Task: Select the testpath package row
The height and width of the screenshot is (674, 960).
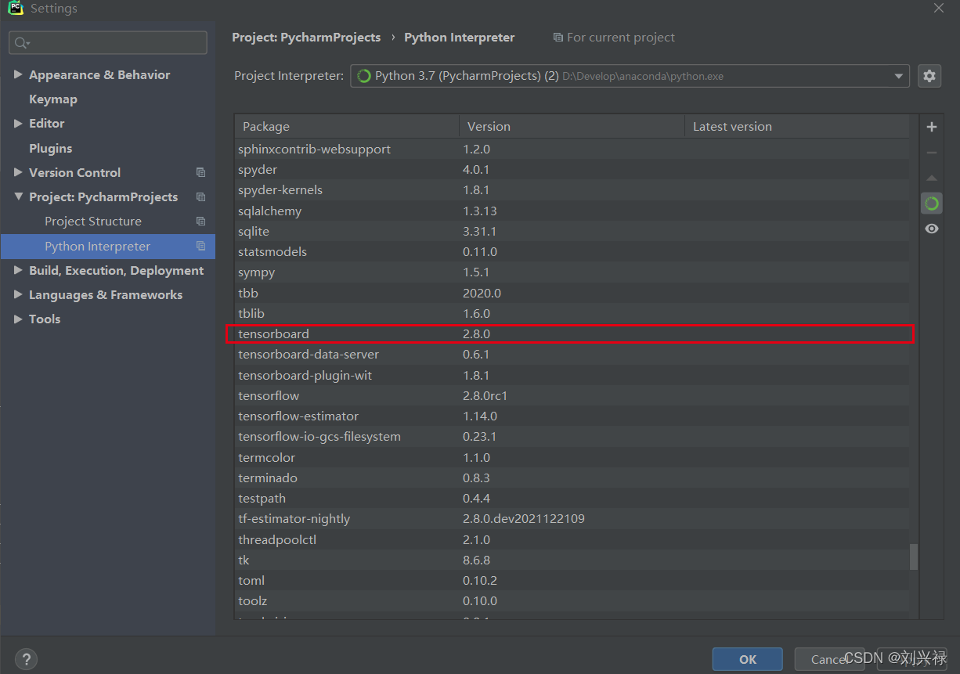Action: (x=572, y=498)
